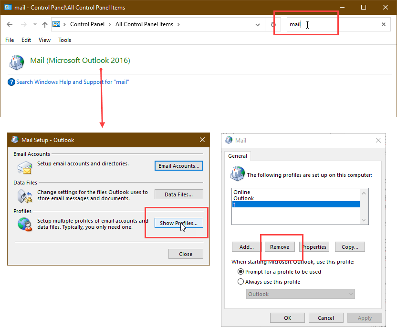Refresh the Control Panel view
397x327 pixels.
273,24
